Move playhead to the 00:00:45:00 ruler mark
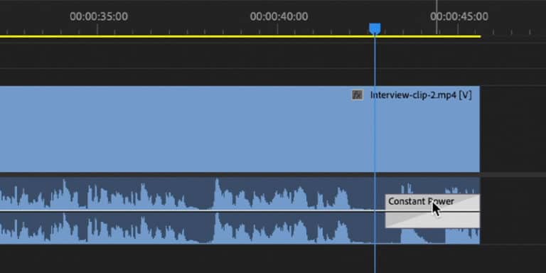This screenshot has height=273, width=546. click(x=459, y=16)
